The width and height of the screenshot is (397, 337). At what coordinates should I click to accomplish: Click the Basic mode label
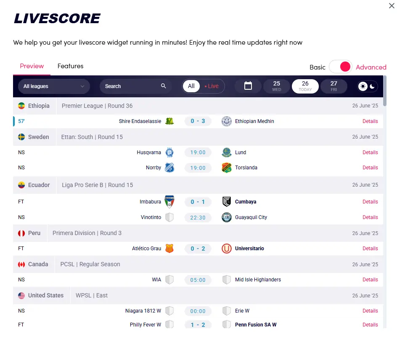(317, 67)
